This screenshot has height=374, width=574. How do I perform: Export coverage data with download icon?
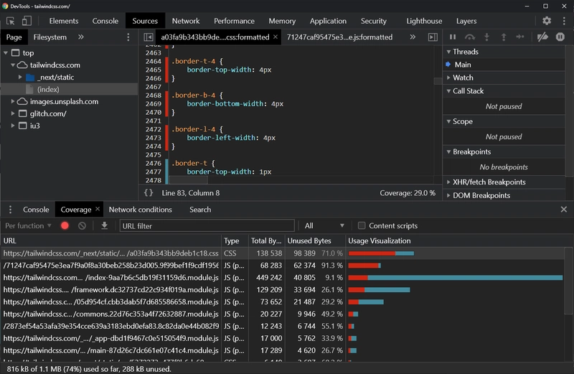pos(105,226)
